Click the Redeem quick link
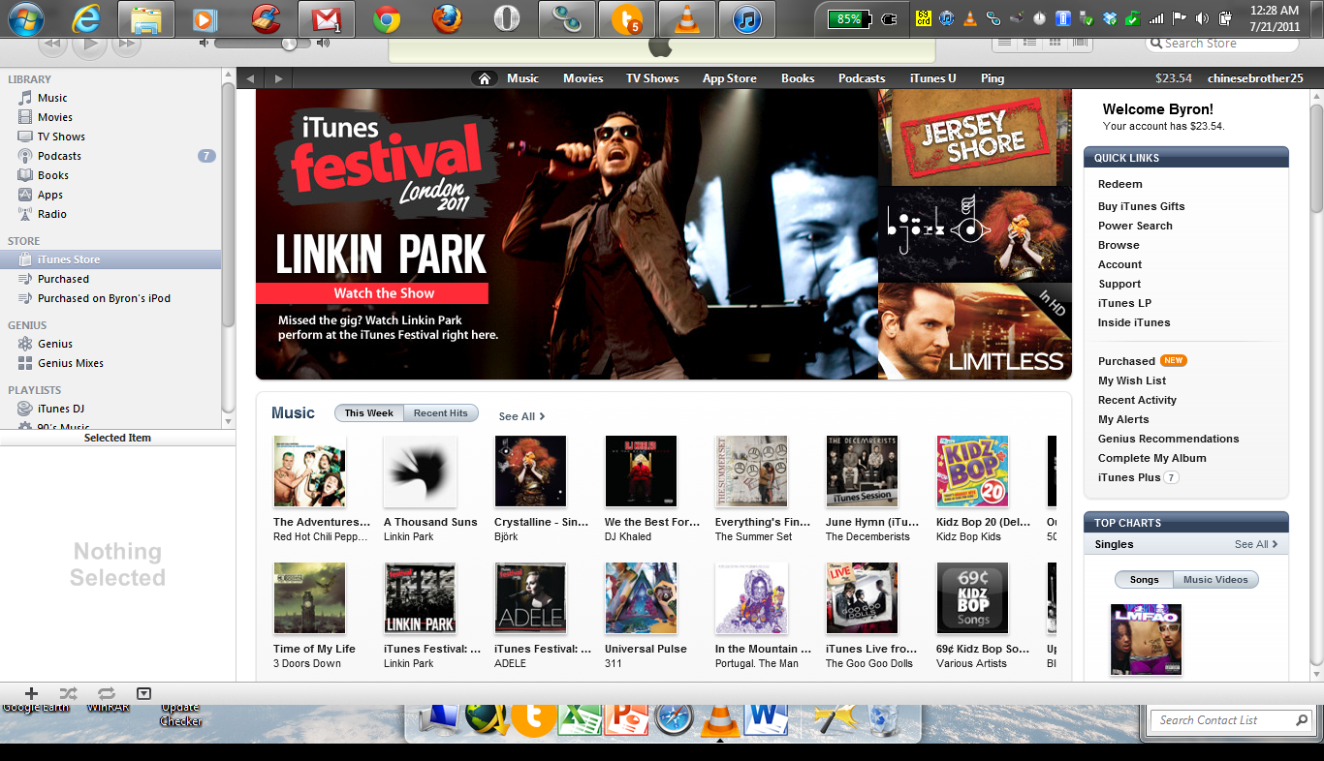This screenshot has height=761, width=1324. [x=1119, y=184]
